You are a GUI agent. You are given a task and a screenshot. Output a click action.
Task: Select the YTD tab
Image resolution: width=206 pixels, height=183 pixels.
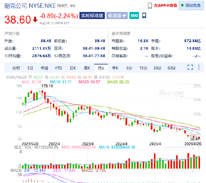(58, 68)
